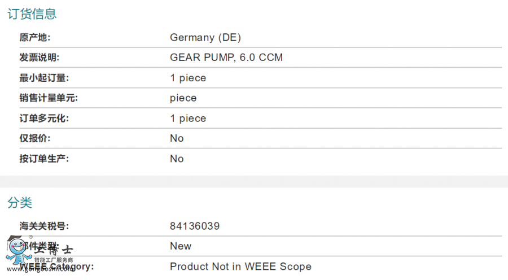Click the No value beside 按订单生产

tap(177, 159)
